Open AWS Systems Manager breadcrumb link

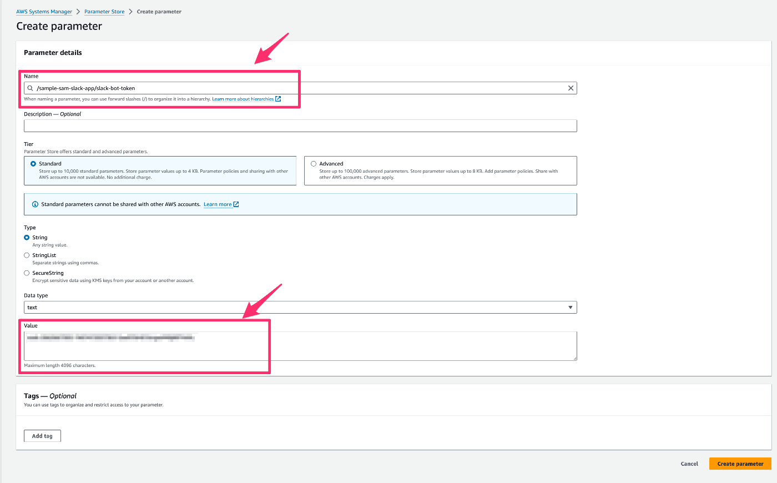tap(44, 12)
